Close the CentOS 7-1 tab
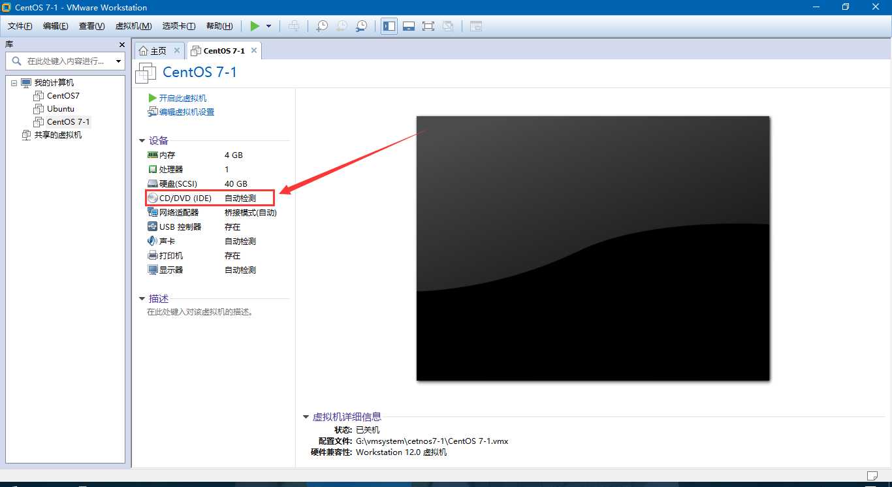Screen dimensions: 892x487 254,50
